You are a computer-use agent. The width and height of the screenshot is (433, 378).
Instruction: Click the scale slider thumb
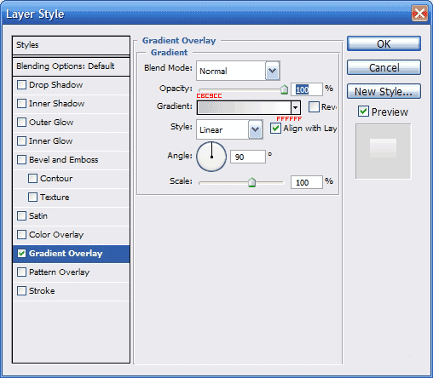click(251, 182)
